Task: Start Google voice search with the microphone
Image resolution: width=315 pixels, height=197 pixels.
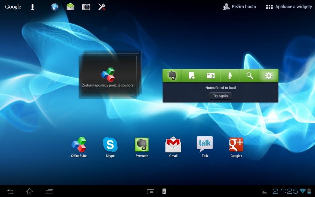Action: 32,7
